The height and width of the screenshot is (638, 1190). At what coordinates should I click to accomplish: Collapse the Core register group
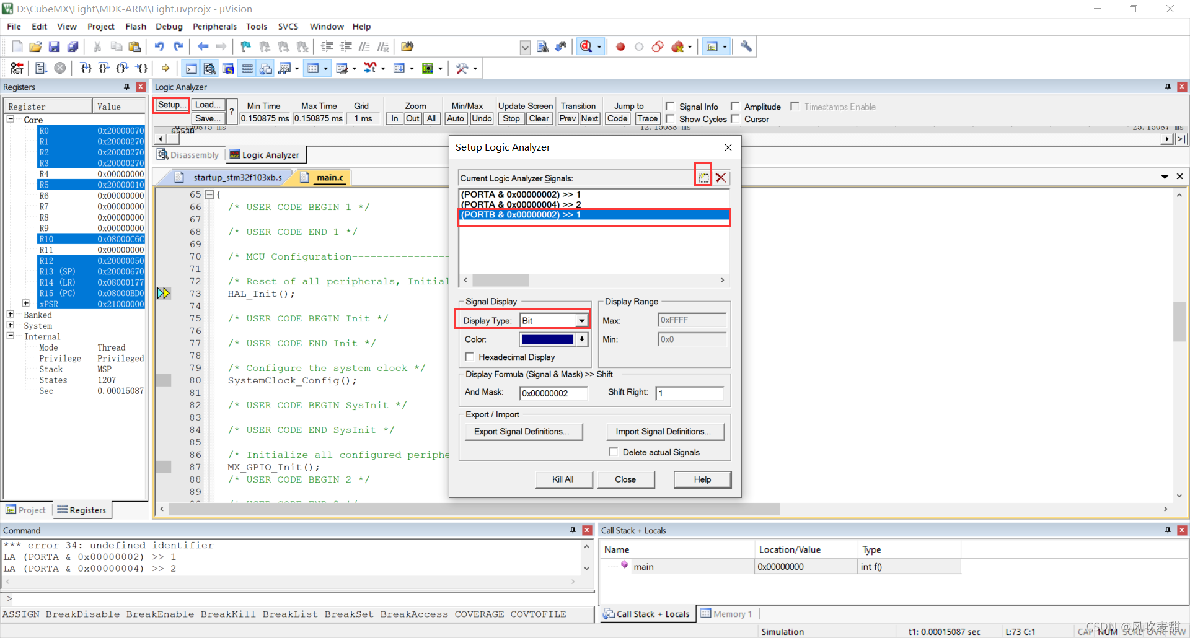(x=11, y=119)
